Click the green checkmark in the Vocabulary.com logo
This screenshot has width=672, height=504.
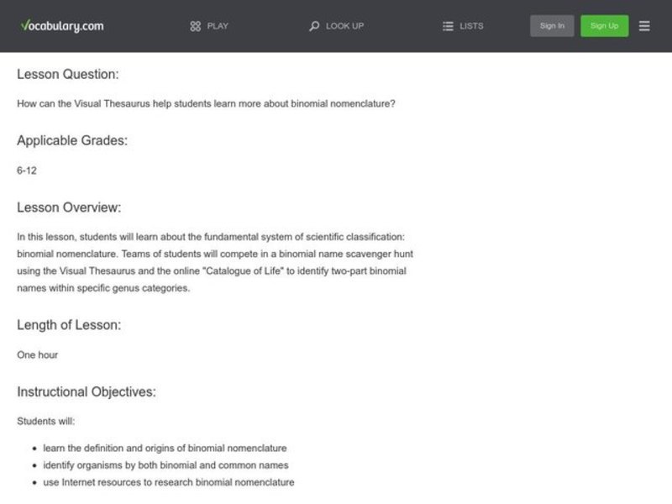24,25
